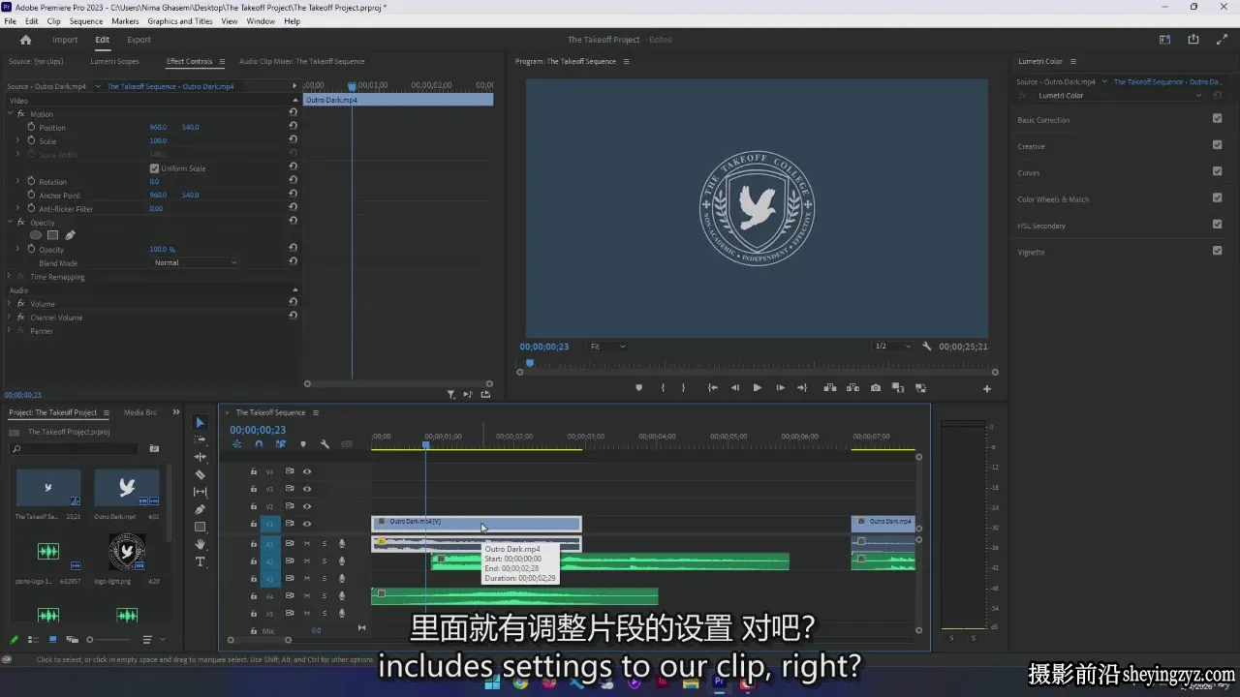Image resolution: width=1240 pixels, height=697 pixels.
Task: Disable the Vignette checkbox in Lumetri Color
Action: point(1218,251)
